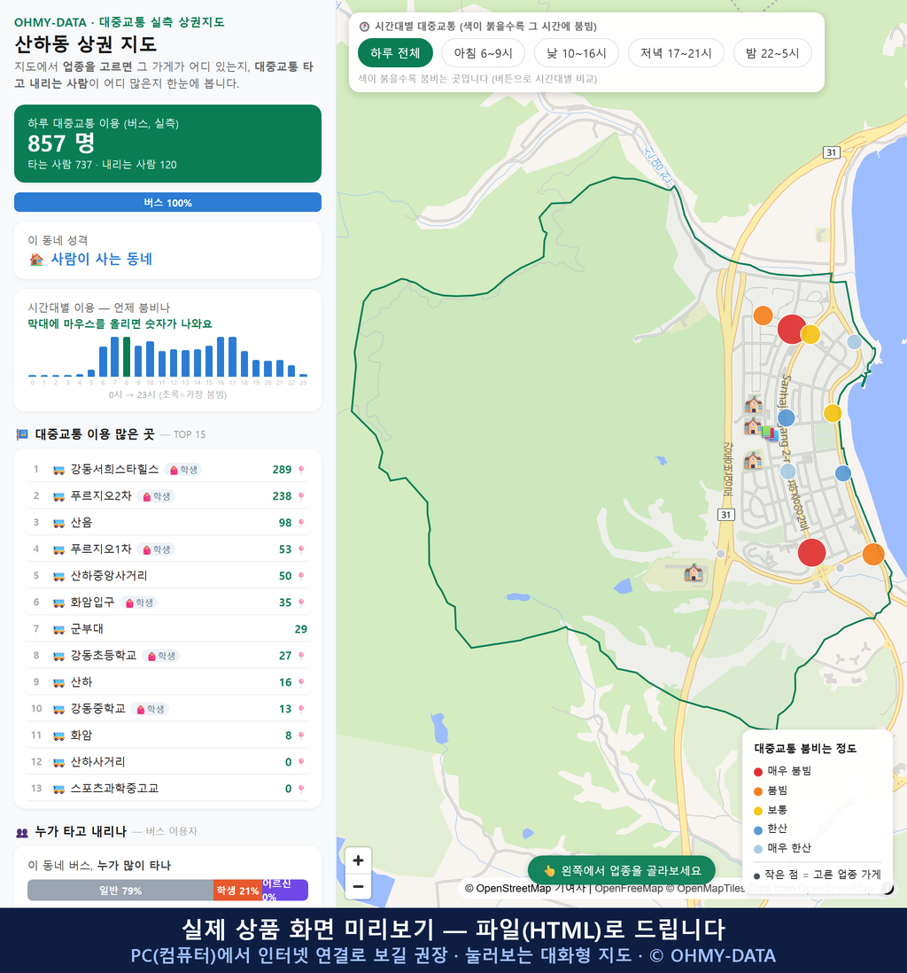Choose the 낮 10~16시 time filter
The image size is (907, 973).
pos(577,53)
